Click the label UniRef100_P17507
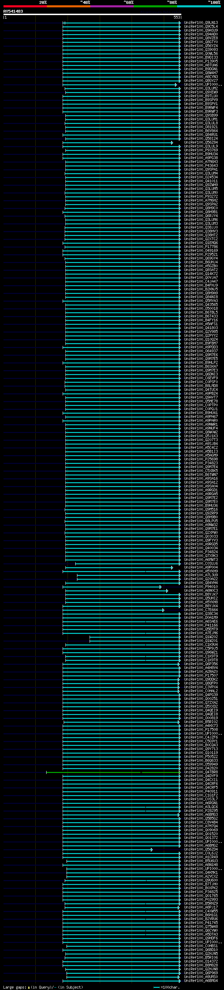This screenshot has height=990, width=224. coord(201,676)
